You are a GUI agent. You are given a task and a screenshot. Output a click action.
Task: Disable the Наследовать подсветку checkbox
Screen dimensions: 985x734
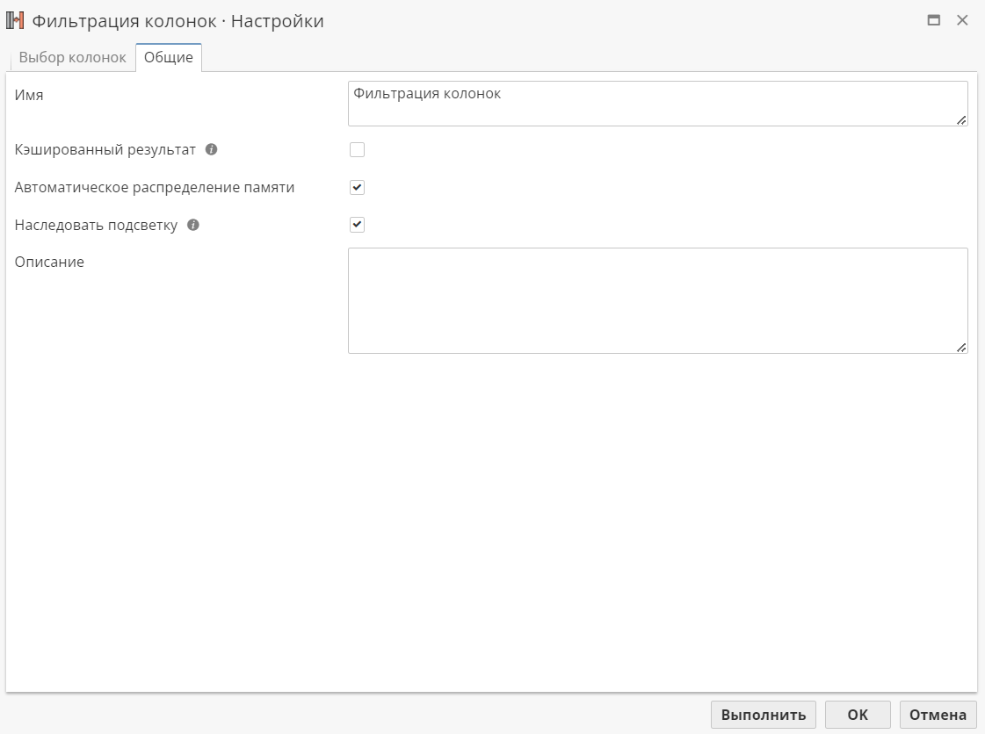(357, 225)
